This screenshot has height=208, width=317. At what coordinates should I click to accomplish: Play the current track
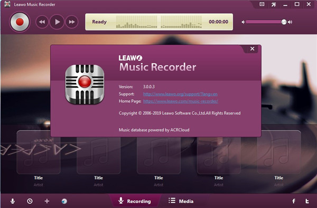pos(57,22)
